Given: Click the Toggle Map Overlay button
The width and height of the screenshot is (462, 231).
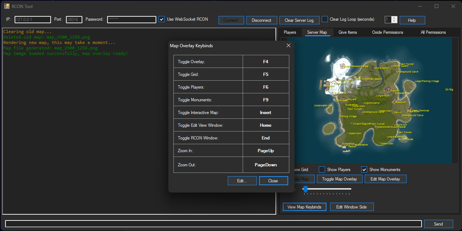Looking at the screenshot, I should point(340,179).
